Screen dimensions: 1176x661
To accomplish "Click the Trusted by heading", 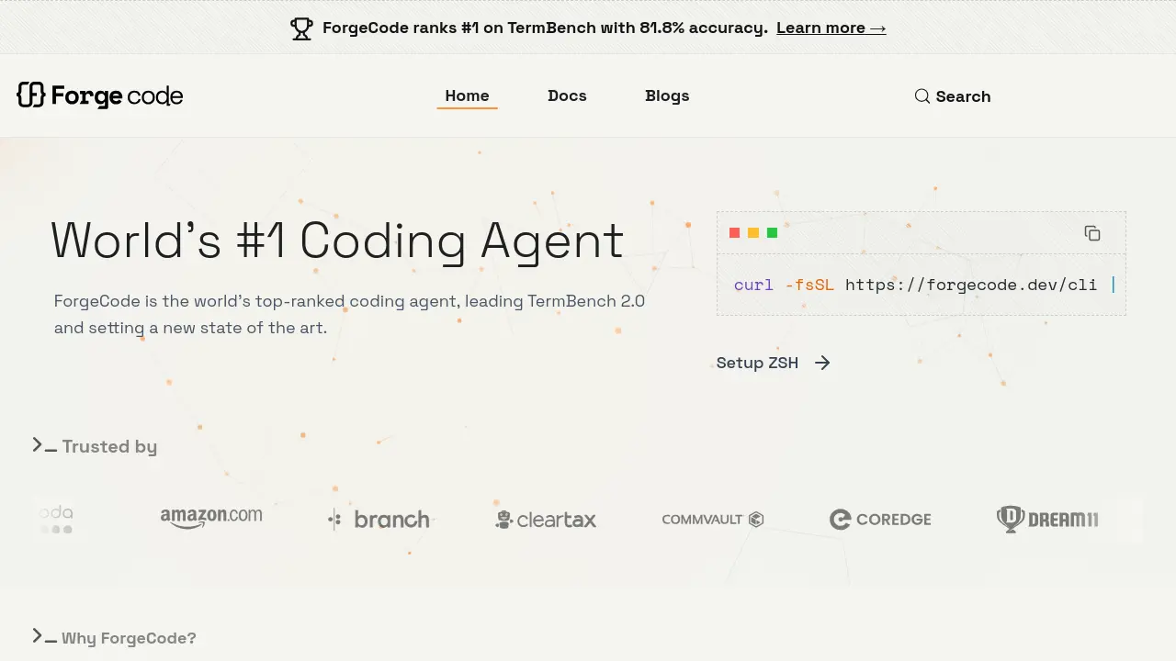I will point(109,447).
